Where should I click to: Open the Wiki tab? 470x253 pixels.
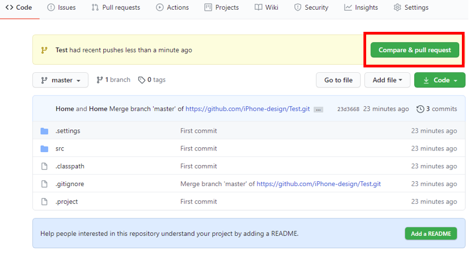pyautogui.click(x=266, y=8)
